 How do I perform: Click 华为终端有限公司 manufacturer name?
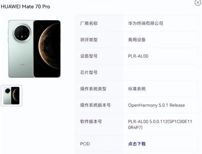[x=145, y=23]
